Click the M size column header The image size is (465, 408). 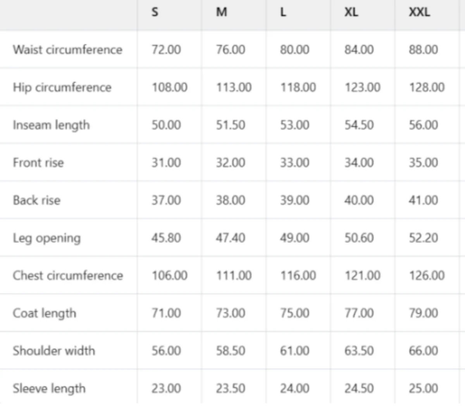221,12
